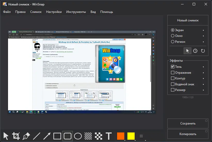Image resolution: width=212 pixels, height=142 pixels.
Task: Open settings dot next to Водяной знак
Action: pos(203,85)
